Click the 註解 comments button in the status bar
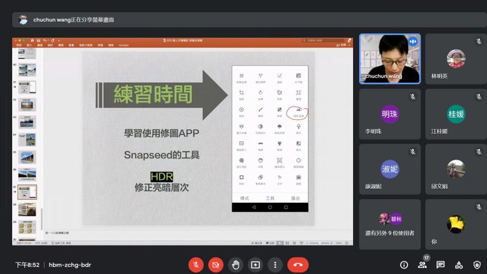Image resolution: width=487 pixels, height=274 pixels. tap(270, 243)
